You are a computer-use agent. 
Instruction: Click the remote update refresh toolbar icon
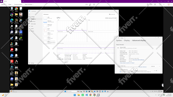(x=94, y=5)
